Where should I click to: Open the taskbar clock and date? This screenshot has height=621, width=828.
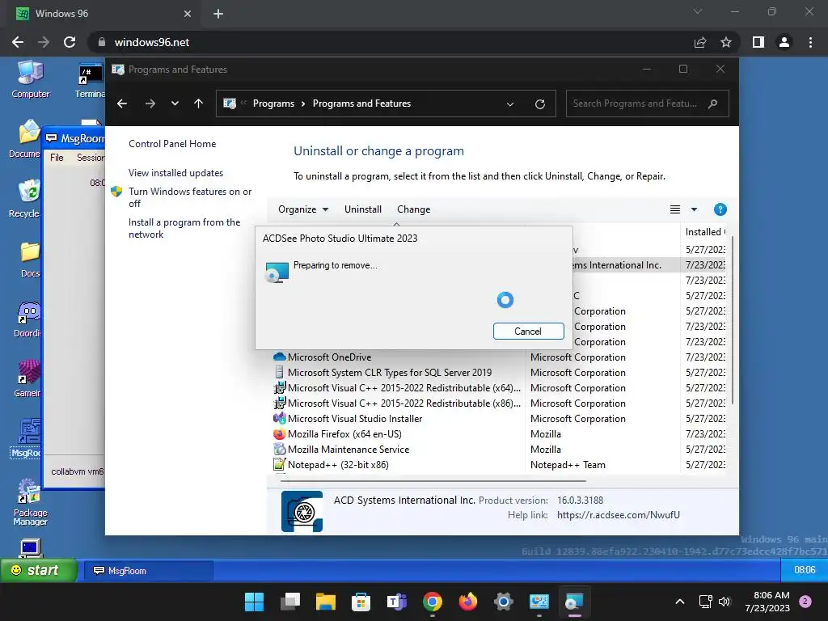click(767, 602)
